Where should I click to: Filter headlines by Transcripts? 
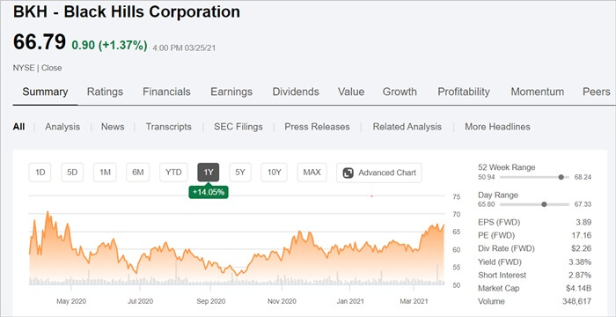click(x=169, y=127)
